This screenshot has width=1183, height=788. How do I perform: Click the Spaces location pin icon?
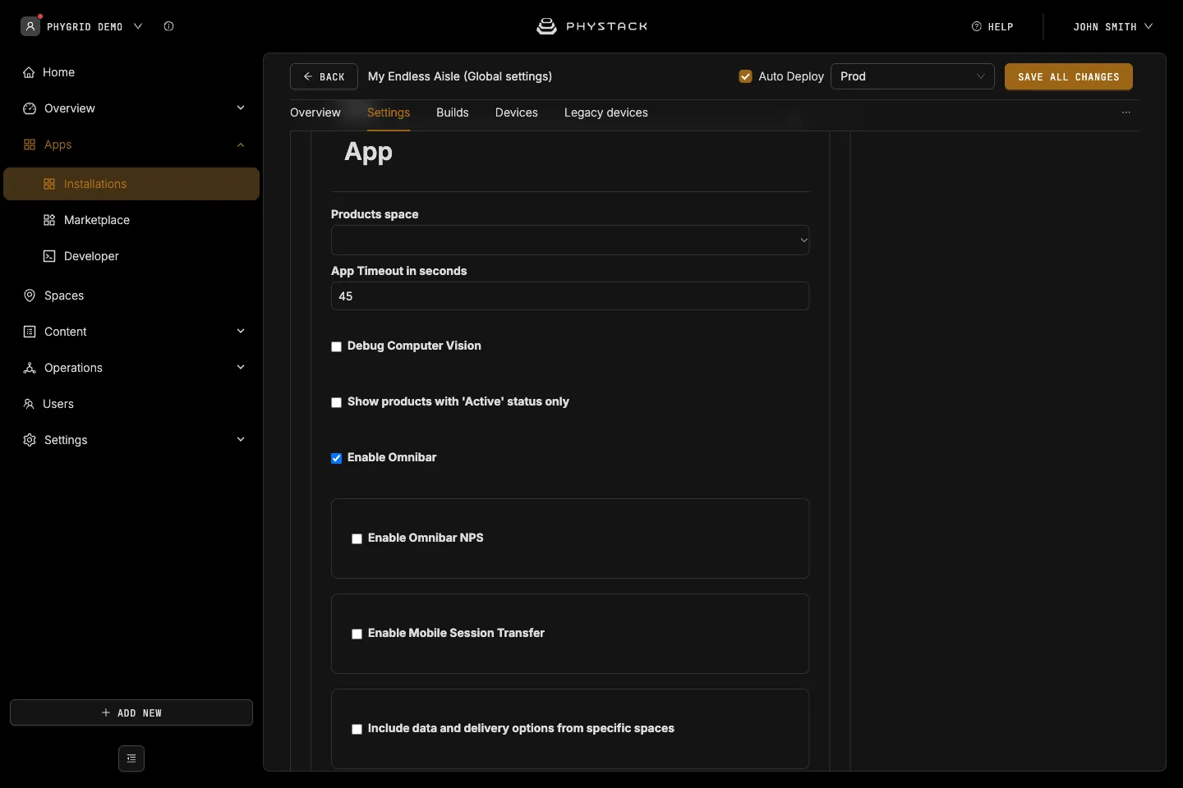click(30, 295)
